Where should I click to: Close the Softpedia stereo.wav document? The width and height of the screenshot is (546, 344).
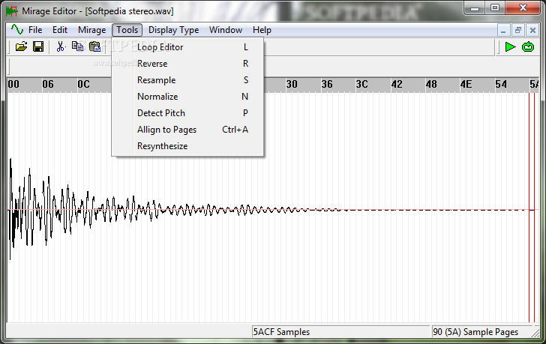coord(532,30)
